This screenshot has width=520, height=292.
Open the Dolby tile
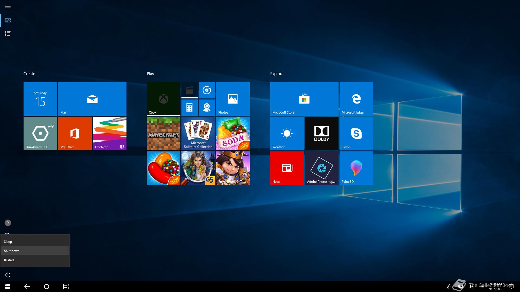point(322,134)
